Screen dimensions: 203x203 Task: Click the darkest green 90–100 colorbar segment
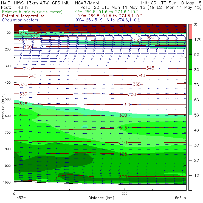coord(190,47)
